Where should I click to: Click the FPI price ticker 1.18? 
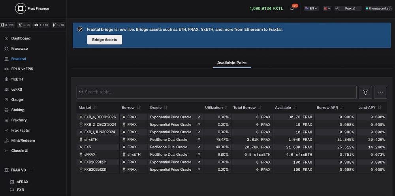click(x=58, y=25)
